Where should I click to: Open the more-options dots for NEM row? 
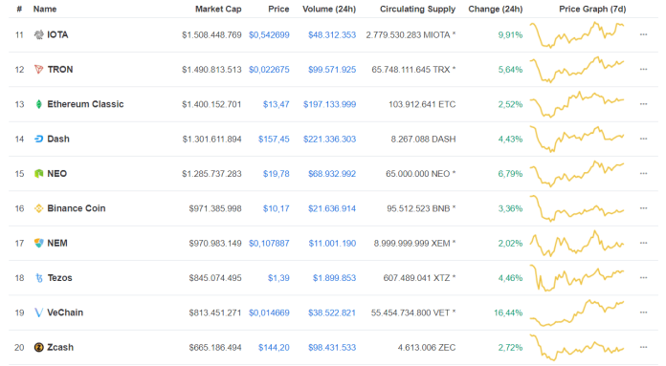click(643, 244)
